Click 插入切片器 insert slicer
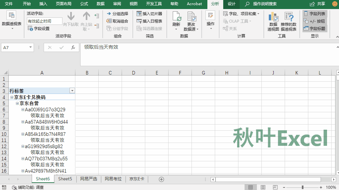The image size is (339, 190). click(149, 14)
